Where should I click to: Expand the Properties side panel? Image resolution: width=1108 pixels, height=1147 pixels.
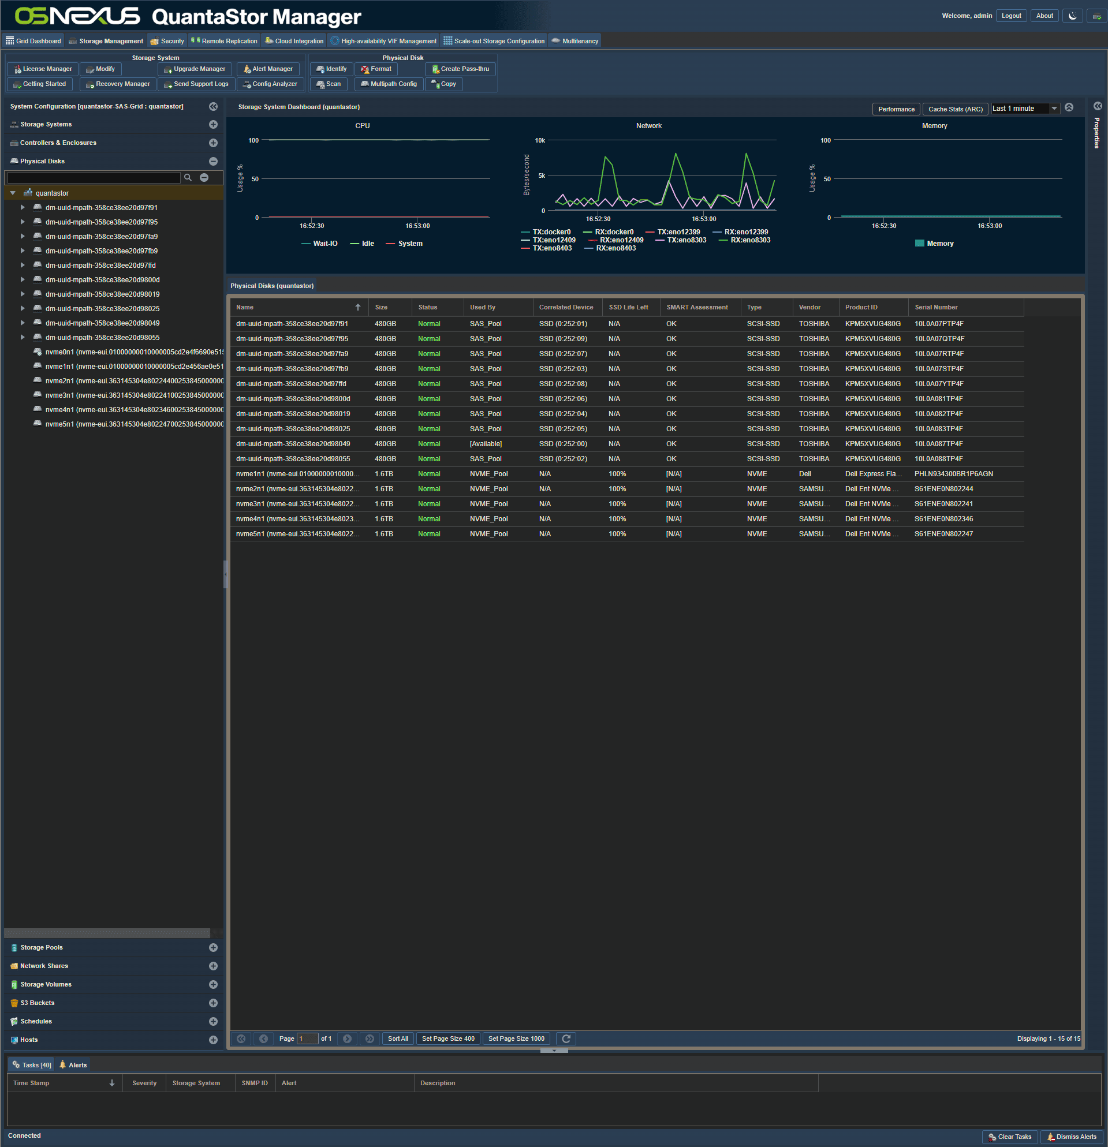pos(1098,107)
